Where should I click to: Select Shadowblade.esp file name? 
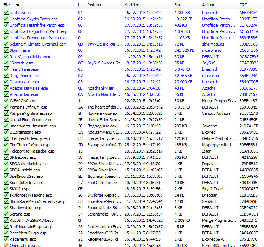click(26, 208)
